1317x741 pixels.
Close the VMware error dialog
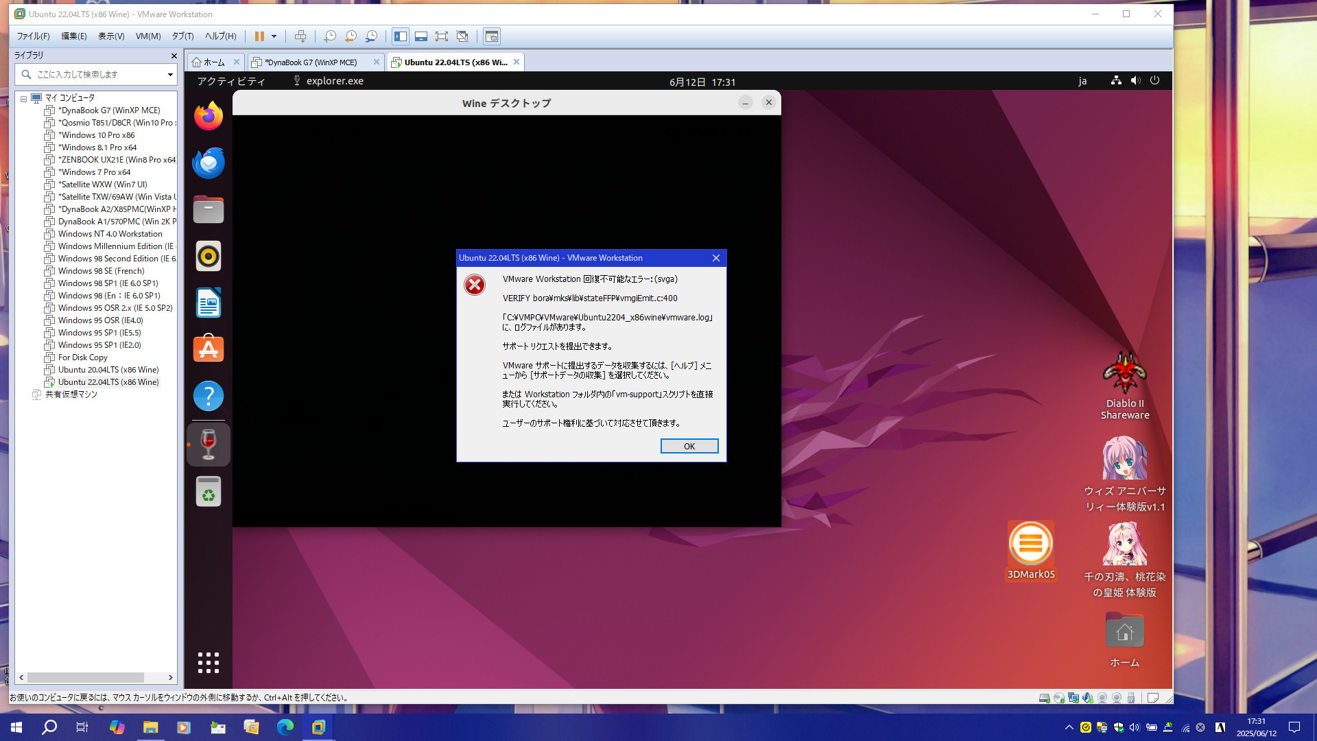[x=715, y=258]
